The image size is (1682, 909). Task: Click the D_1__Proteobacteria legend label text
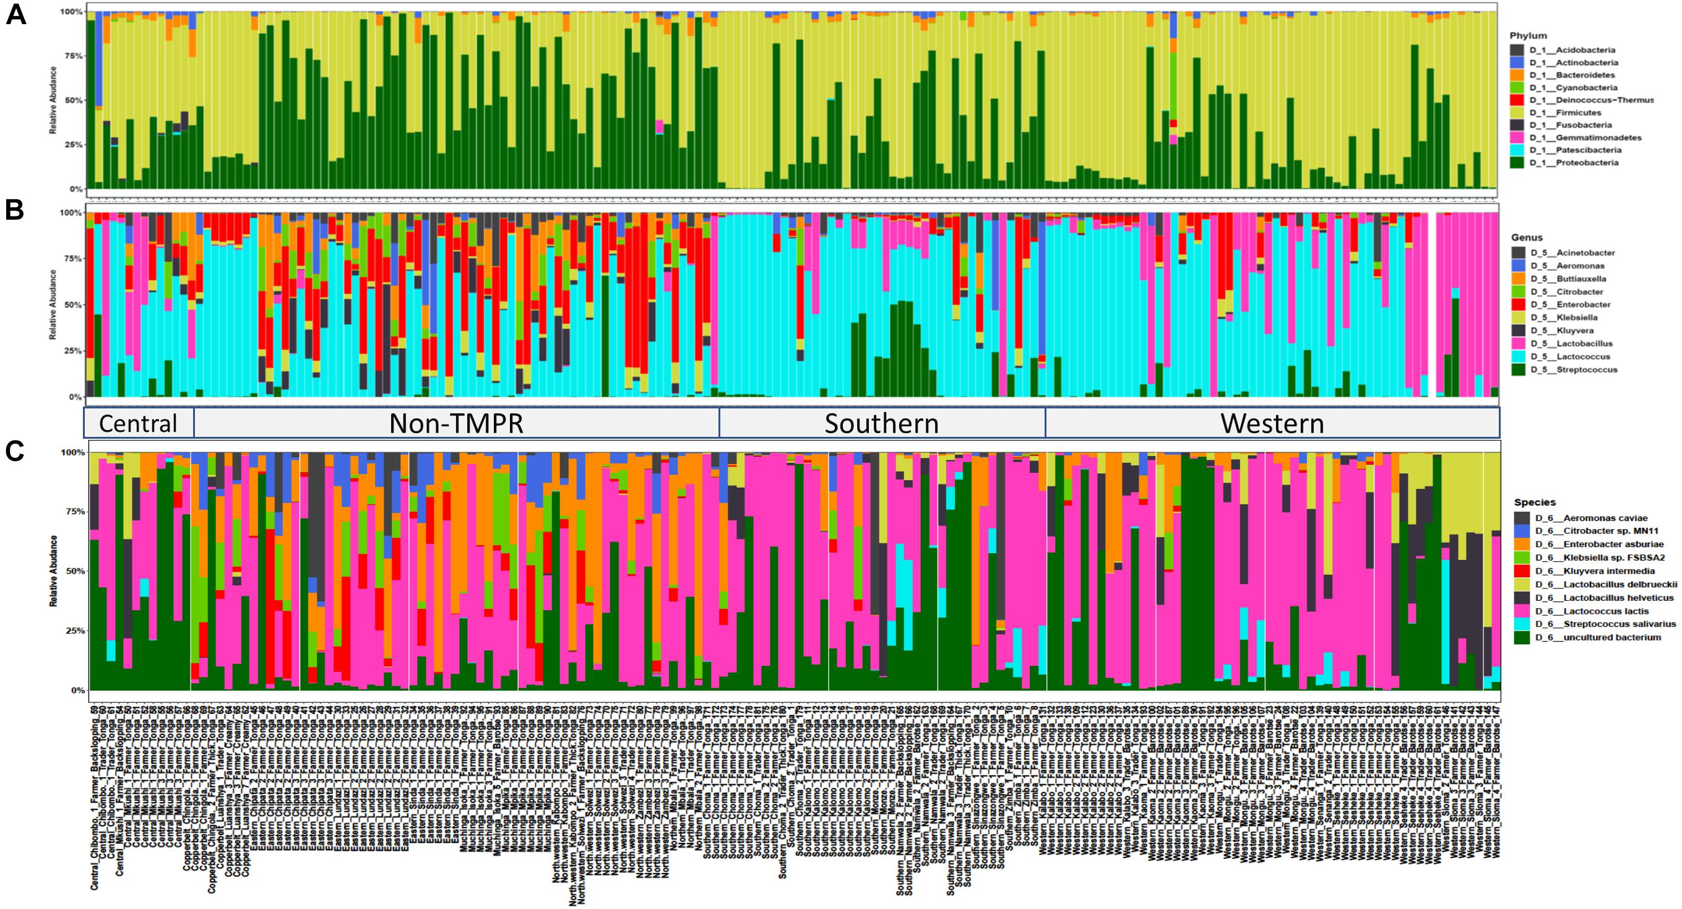(x=1574, y=163)
